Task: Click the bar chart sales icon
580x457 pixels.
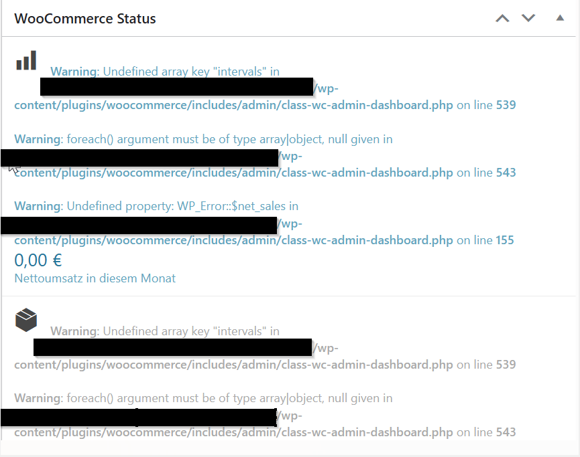Action: click(x=26, y=60)
